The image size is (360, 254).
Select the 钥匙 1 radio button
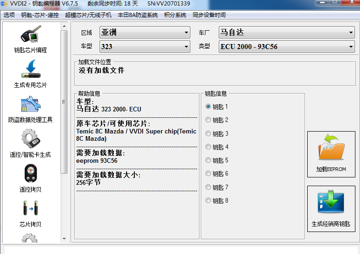[208, 106]
